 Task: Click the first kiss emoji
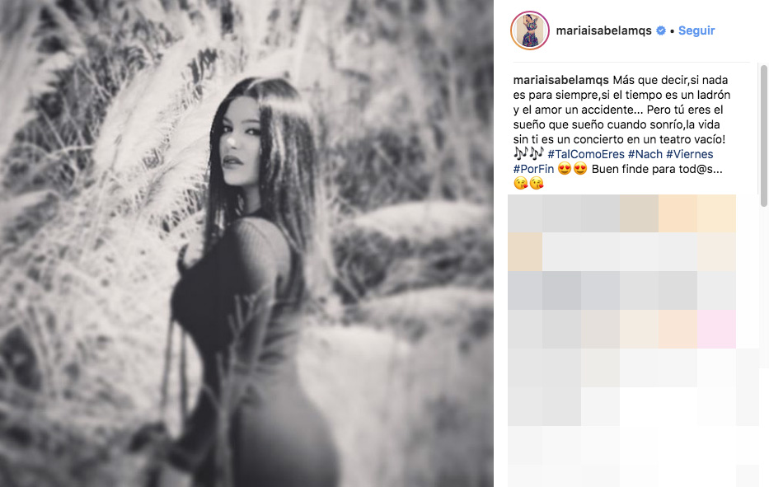tap(520, 184)
